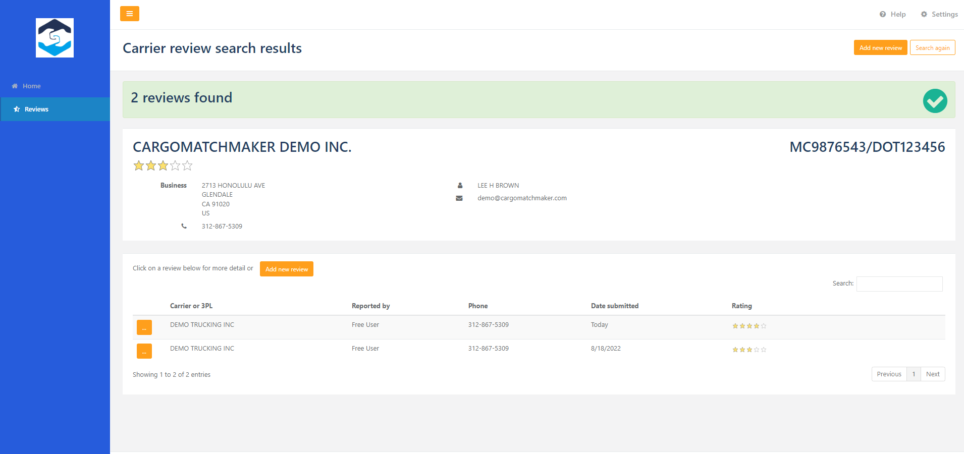Screen dimensions: 964x454
Task: Click the CARGOMATCHMAKER DEMO INC. heading
Action: click(242, 147)
